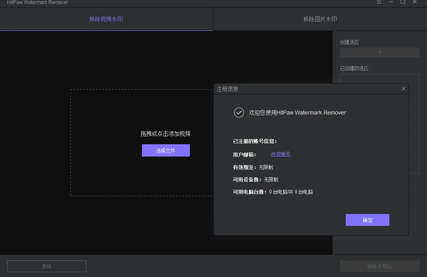Click the plus icon under 创建选区

click(x=379, y=52)
